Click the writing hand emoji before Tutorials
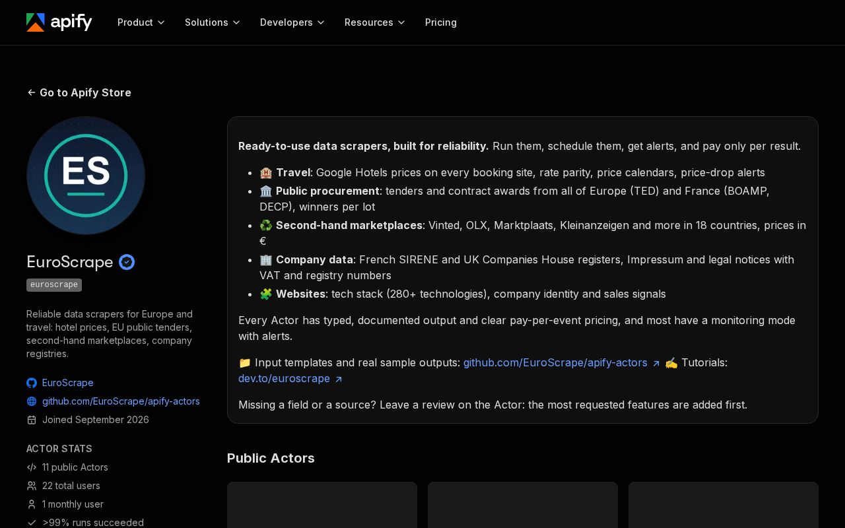845x528 pixels. [671, 362]
